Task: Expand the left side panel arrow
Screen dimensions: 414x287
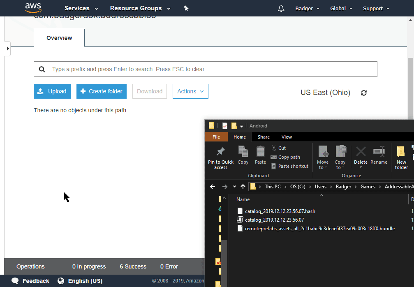Action: pyautogui.click(x=8, y=49)
